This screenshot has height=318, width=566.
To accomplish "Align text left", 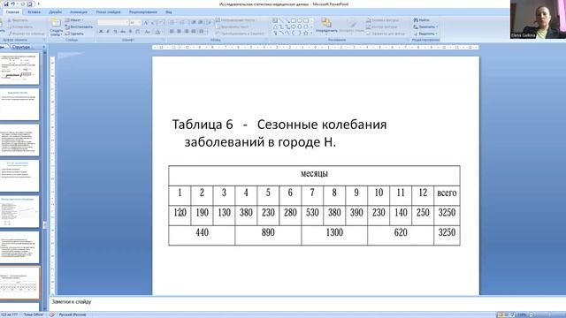I will pyautogui.click(x=172, y=32).
